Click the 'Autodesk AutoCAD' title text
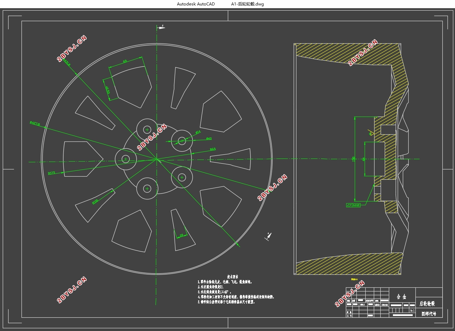The height and width of the screenshot is (331, 455). coord(196,4)
